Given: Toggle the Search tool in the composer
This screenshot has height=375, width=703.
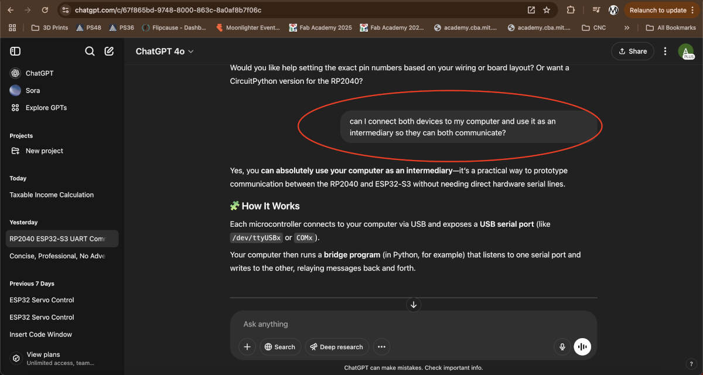Looking at the screenshot, I should click(x=281, y=347).
